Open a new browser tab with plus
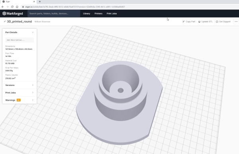239x154 pixels. coord(40,2)
